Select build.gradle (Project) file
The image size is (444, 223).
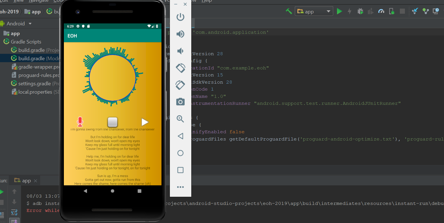tap(35, 50)
